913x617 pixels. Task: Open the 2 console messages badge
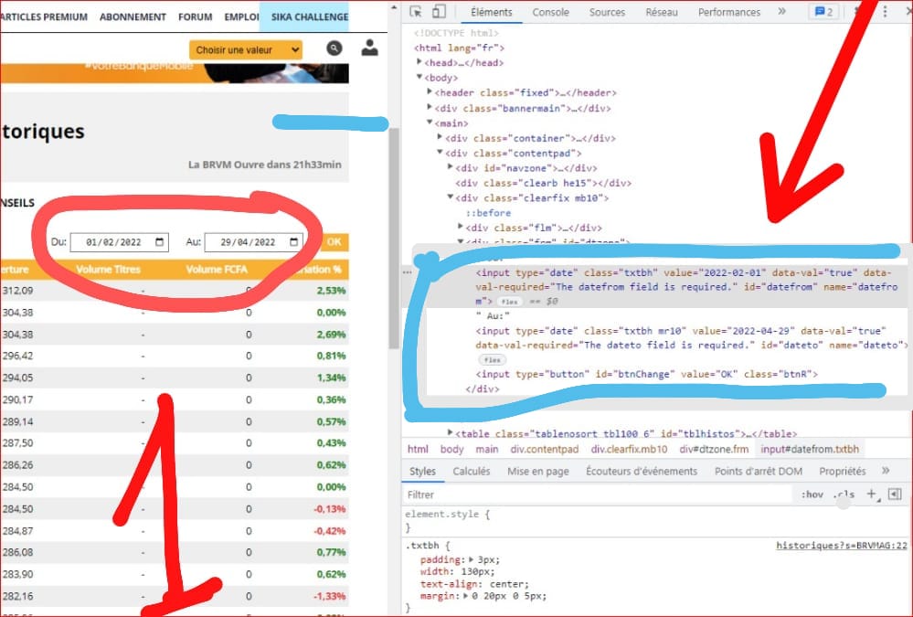point(824,12)
